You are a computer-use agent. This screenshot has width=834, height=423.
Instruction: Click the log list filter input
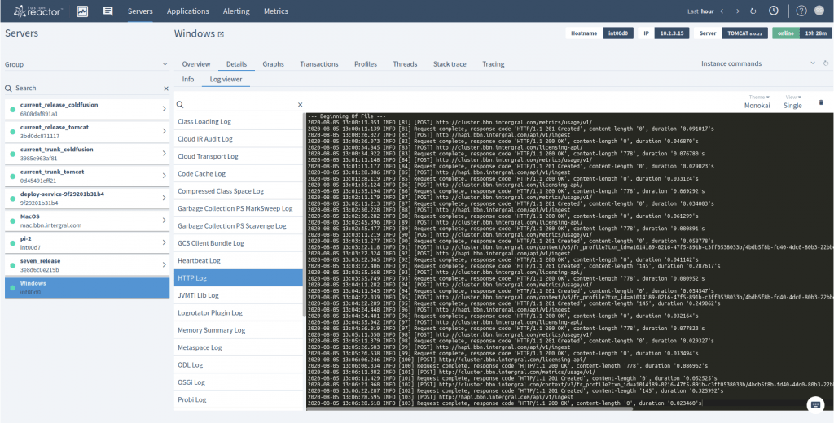[240, 105]
